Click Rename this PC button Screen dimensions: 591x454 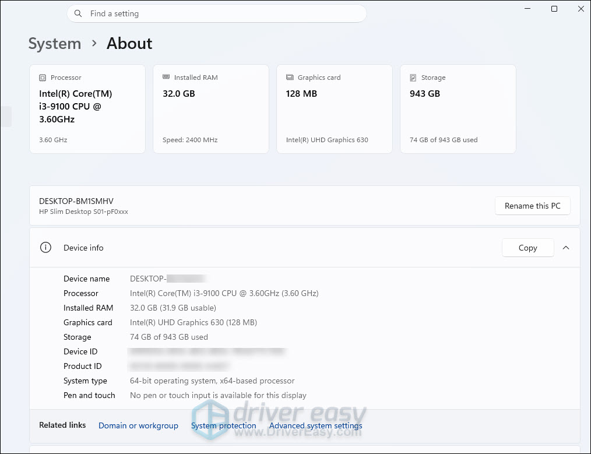(532, 206)
